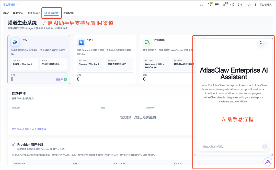Switch language via 中文 selector
The image size is (276, 170).
coord(248,5)
